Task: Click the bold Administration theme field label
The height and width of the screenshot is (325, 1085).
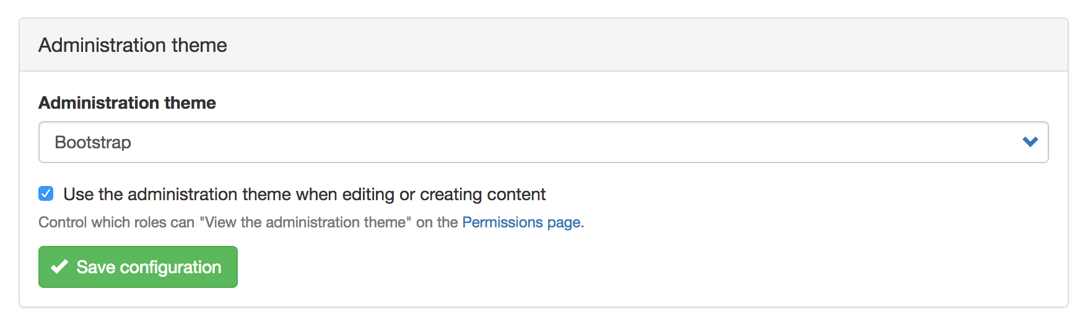Action: point(127,103)
